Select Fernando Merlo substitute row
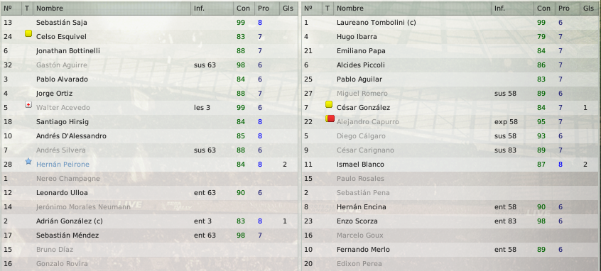This screenshot has height=271, width=601. pos(451,249)
